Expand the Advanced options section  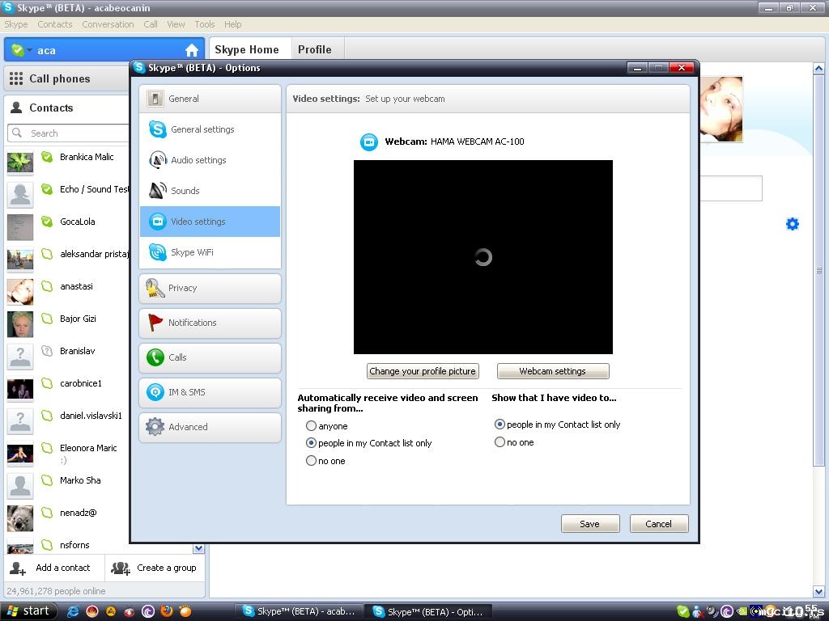[x=210, y=427]
